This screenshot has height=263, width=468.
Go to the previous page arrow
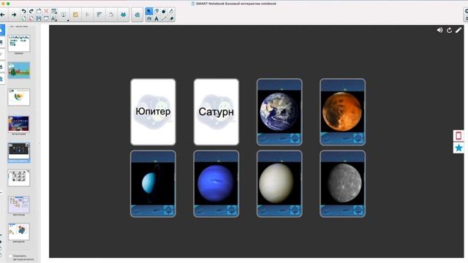pyautogui.click(x=2, y=15)
